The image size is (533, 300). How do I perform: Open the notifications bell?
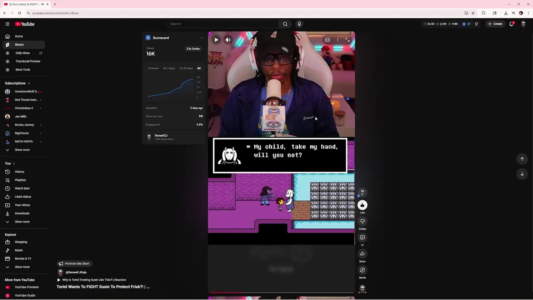[x=511, y=24]
